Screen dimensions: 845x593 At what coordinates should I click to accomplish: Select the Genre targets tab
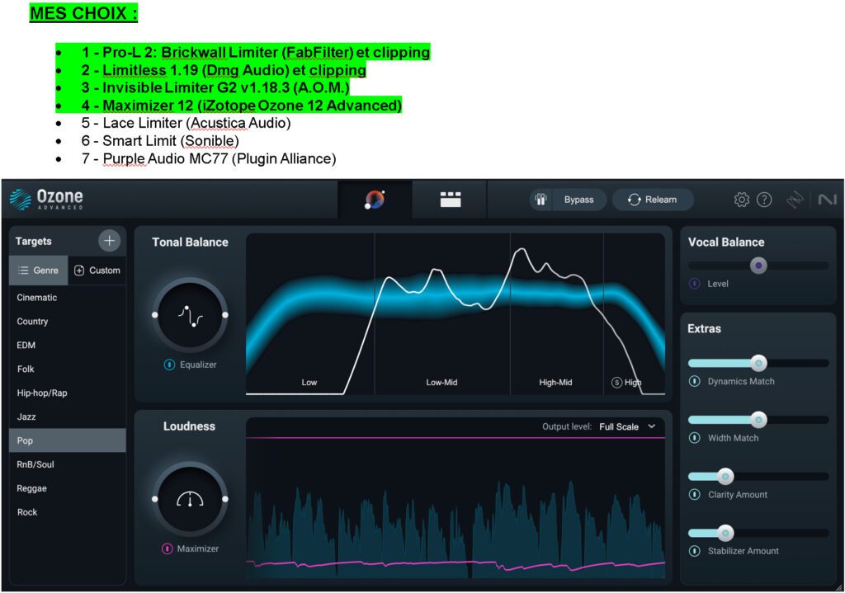pos(38,271)
